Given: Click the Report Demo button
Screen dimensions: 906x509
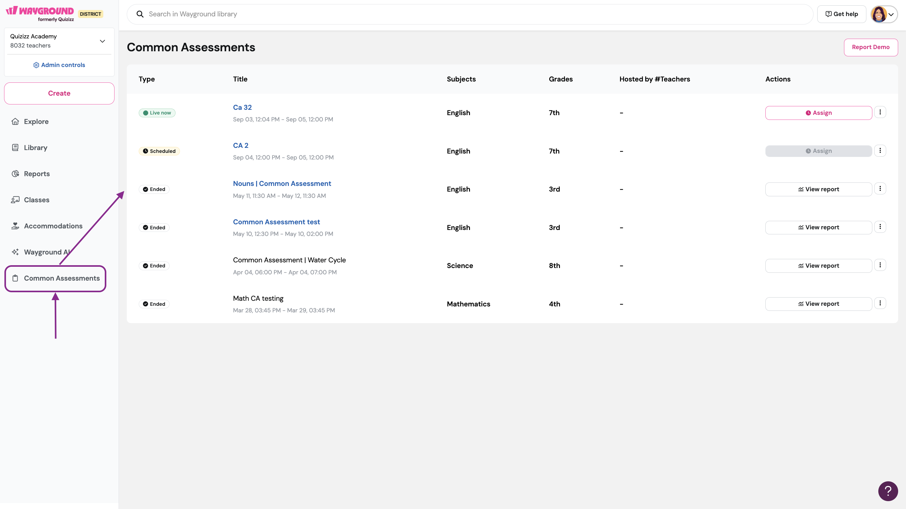Looking at the screenshot, I should coord(870,47).
